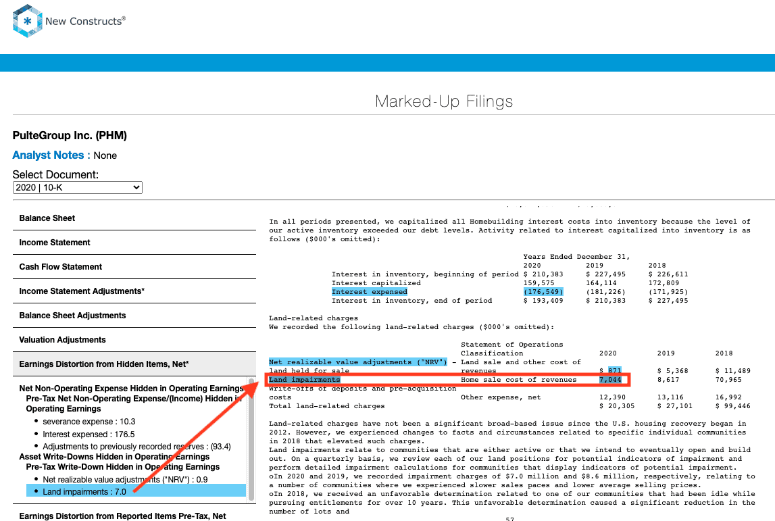This screenshot has height=521, width=775.
Task: Click the hidden items list scrollbar
Action: pyautogui.click(x=251, y=440)
